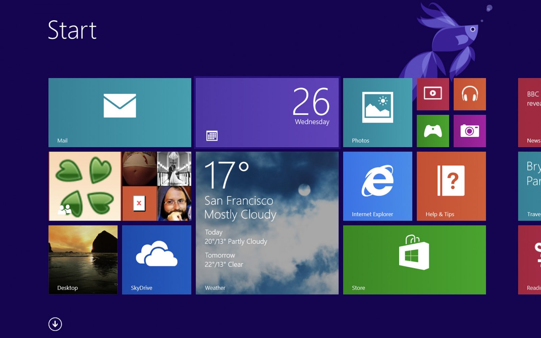
Task: Open the red Video tile
Action: click(x=433, y=94)
